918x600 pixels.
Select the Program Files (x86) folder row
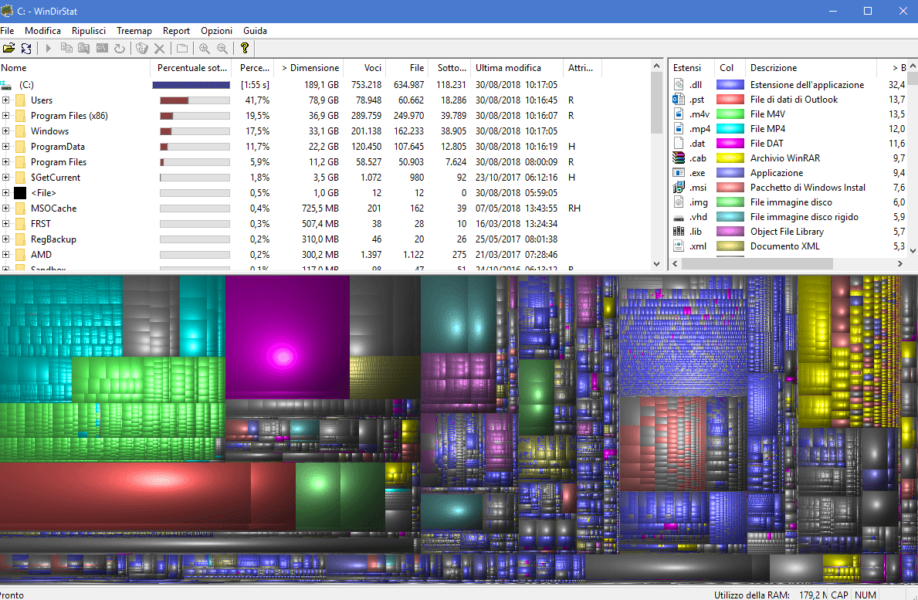(69, 116)
